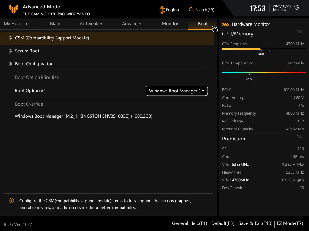Click the V for 5353MHz label
The image size is (309, 231).
coord(235,165)
